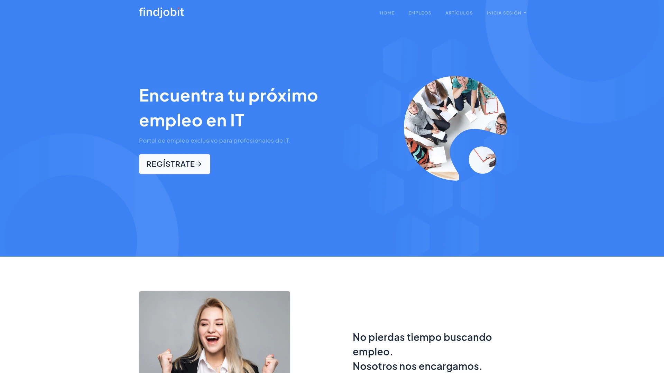This screenshot has width=664, height=373.
Task: Click the REGÍSTRATE button
Action: pyautogui.click(x=175, y=164)
